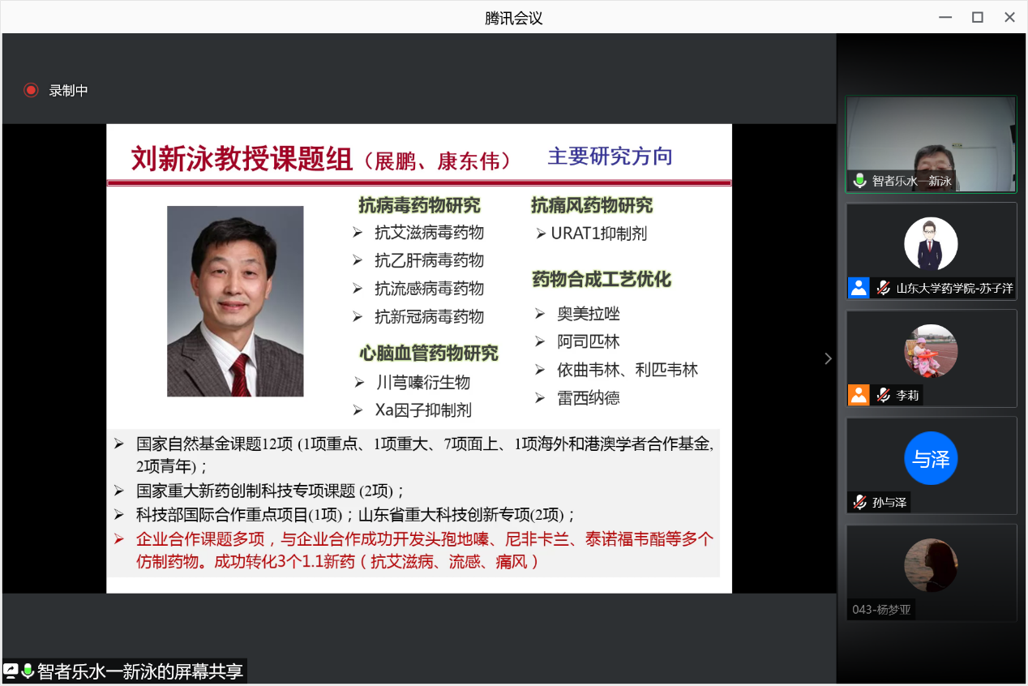Image resolution: width=1028 pixels, height=686 pixels.
Task: Click the muted microphone icon next to 李莉
Action: 883,395
